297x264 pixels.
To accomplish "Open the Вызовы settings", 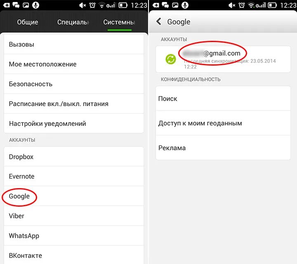I will [74, 44].
